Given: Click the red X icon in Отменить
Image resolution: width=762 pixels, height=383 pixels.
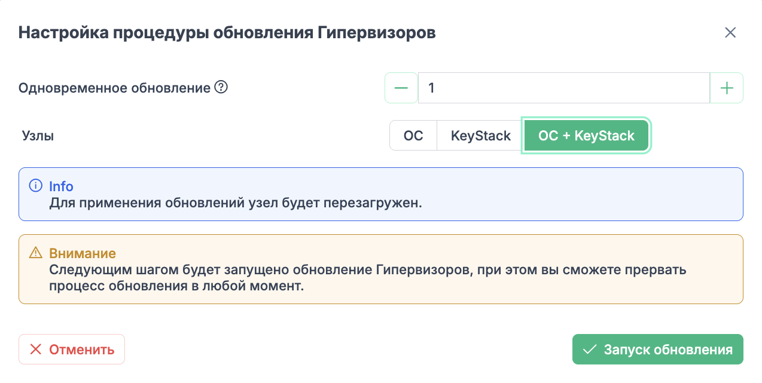Looking at the screenshot, I should tap(36, 350).
